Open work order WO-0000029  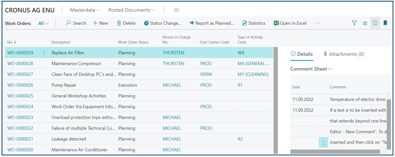20,53
